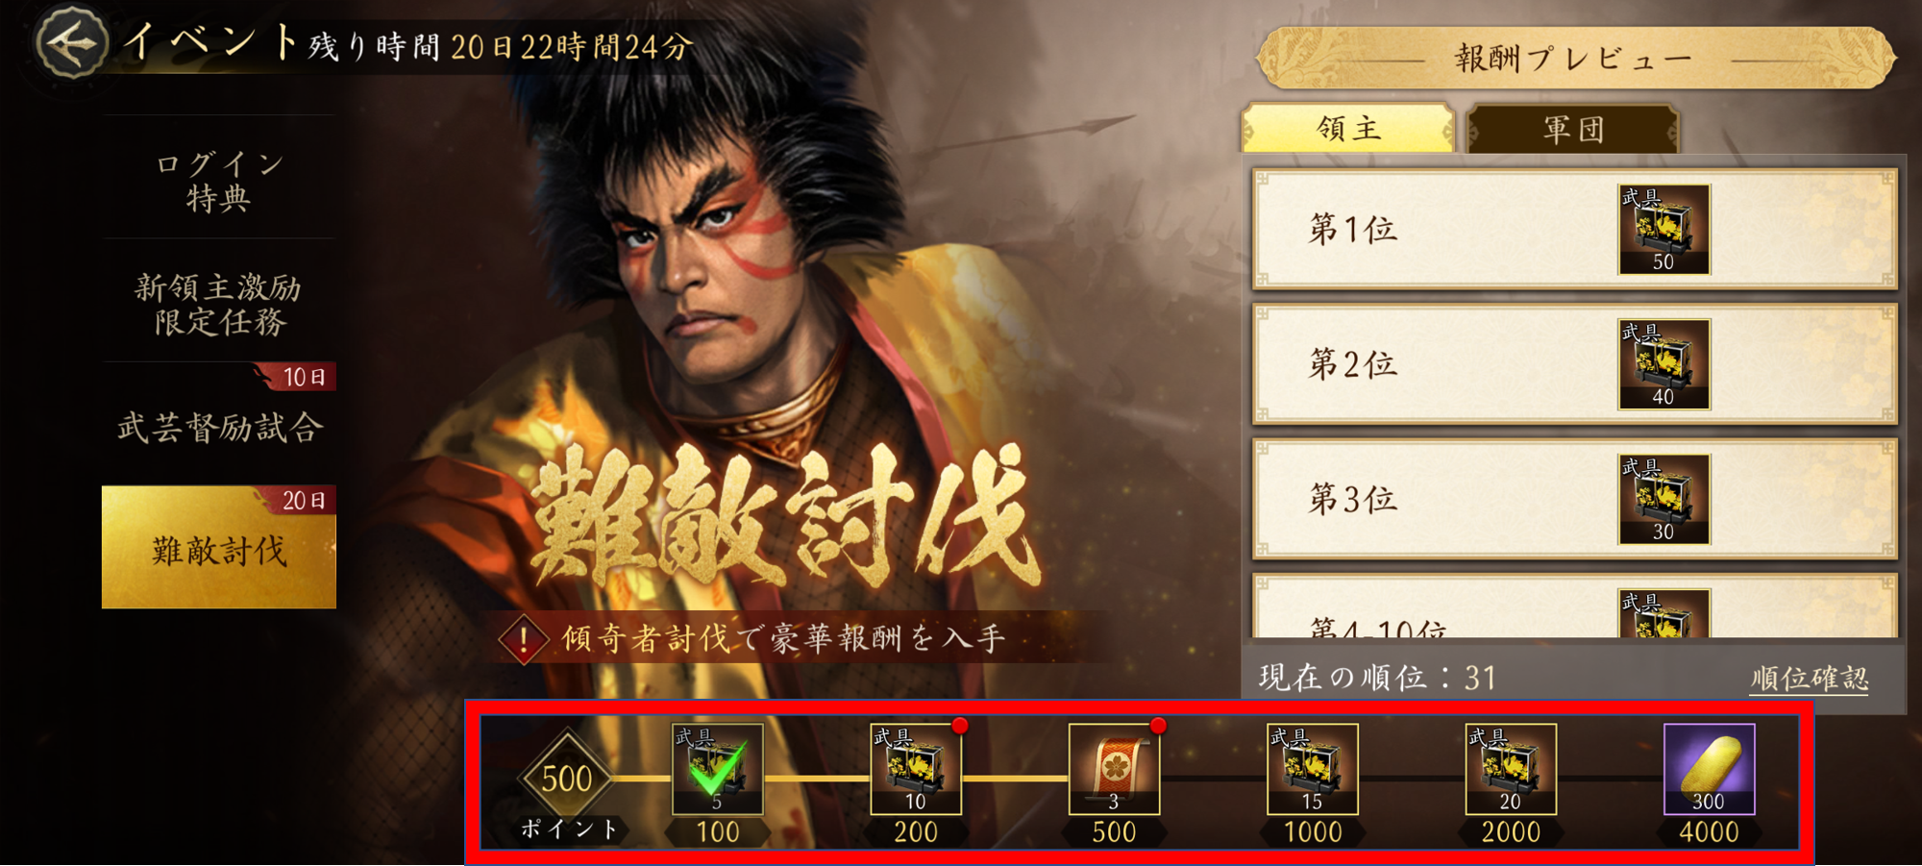Select the 領主 tab
This screenshot has height=866, width=1922.
[1348, 129]
